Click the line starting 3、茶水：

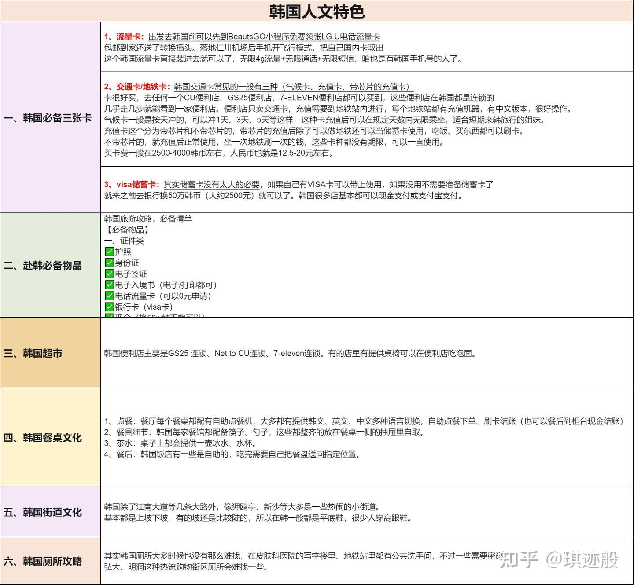pyautogui.click(x=181, y=443)
